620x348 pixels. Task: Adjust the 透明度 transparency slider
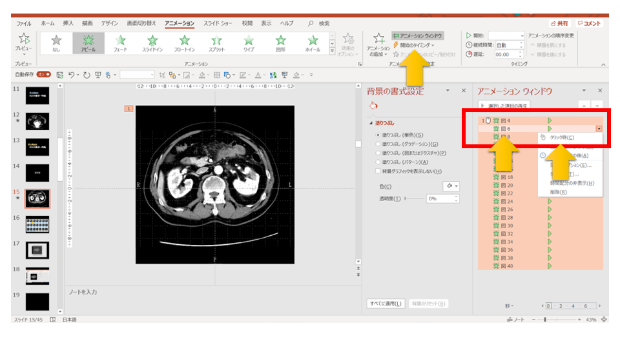(x=415, y=198)
